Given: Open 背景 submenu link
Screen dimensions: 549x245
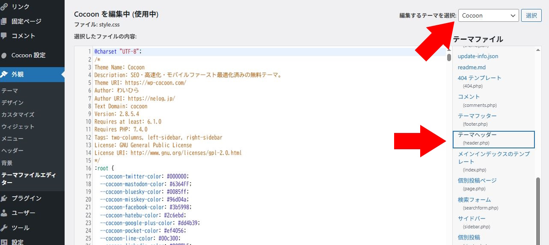Looking at the screenshot, I should (x=7, y=162).
